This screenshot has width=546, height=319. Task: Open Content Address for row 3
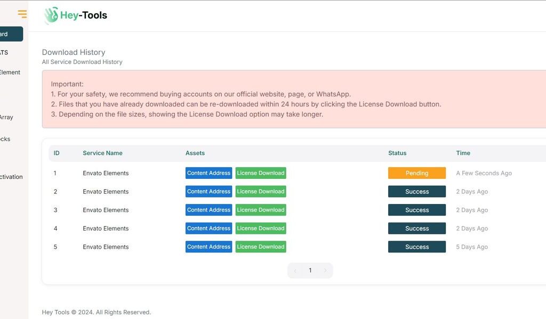coord(208,210)
